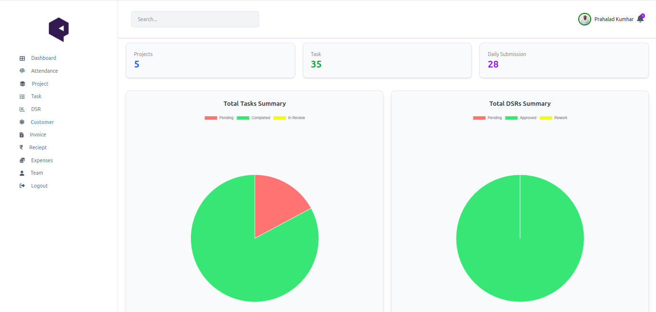Toggle Pending legend in Tasks Summary chart

pyautogui.click(x=219, y=118)
